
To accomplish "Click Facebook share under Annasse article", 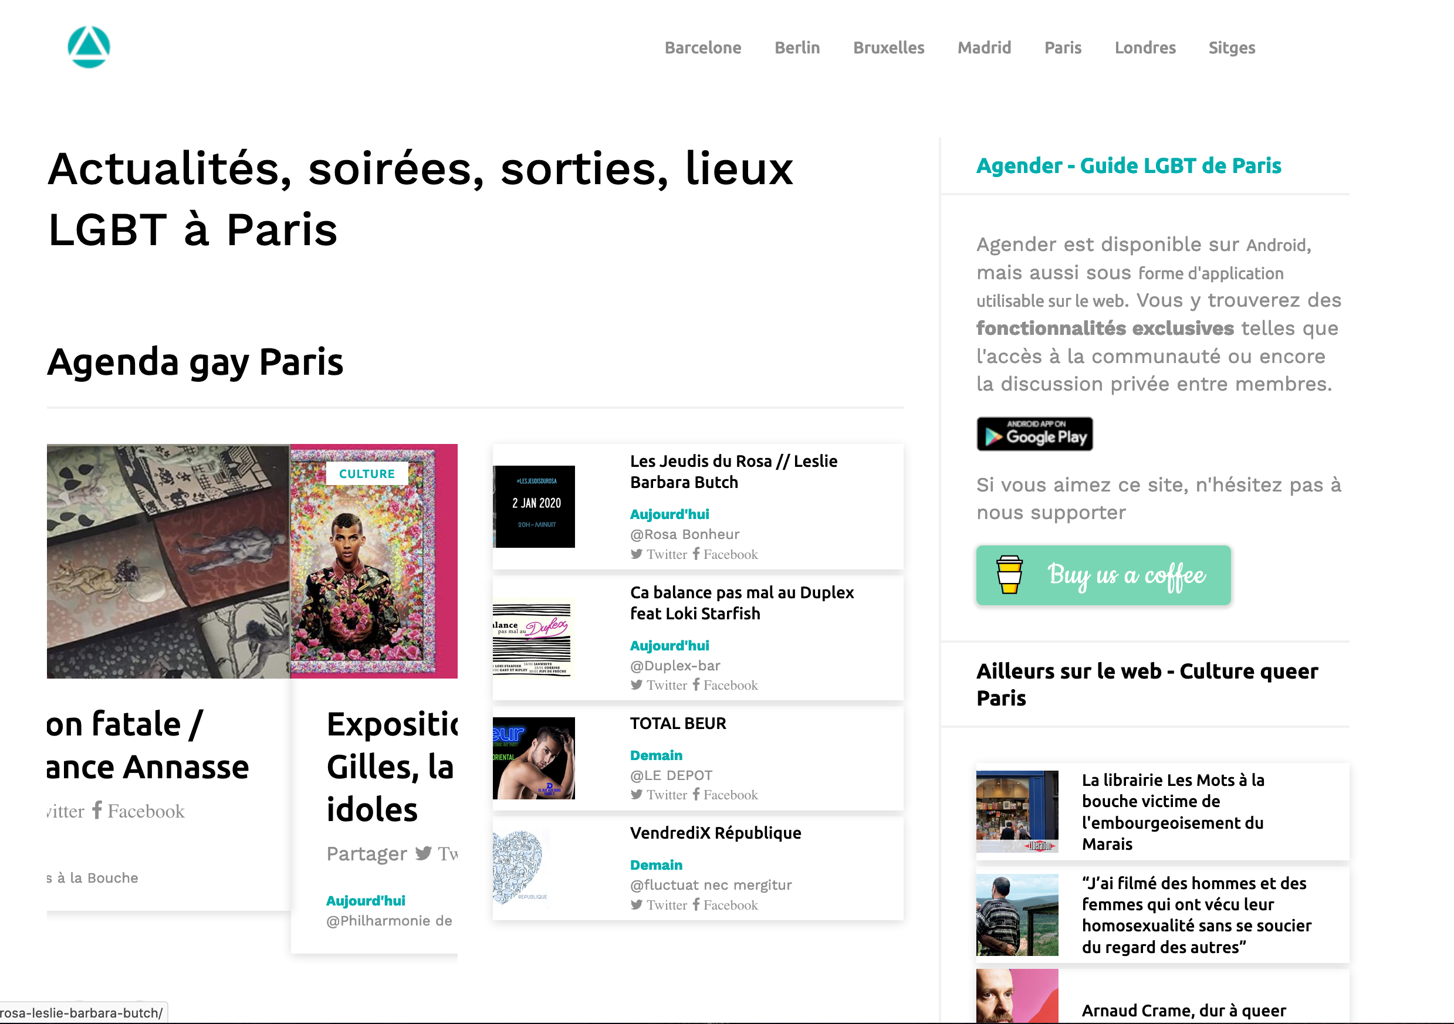I will point(138,811).
